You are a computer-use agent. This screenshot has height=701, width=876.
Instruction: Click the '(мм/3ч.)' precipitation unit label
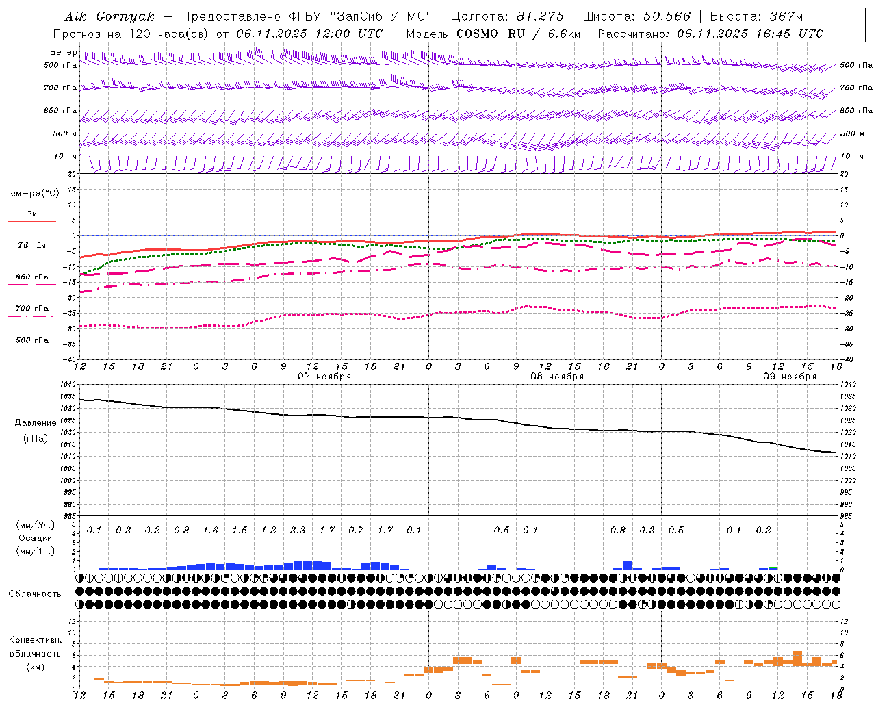(x=36, y=526)
